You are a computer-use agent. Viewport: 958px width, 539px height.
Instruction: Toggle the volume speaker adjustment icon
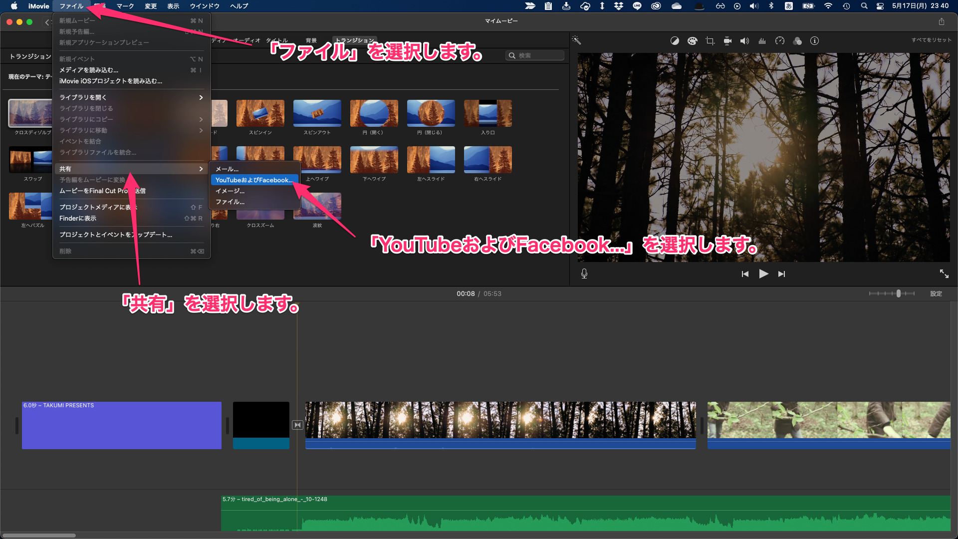click(x=744, y=41)
